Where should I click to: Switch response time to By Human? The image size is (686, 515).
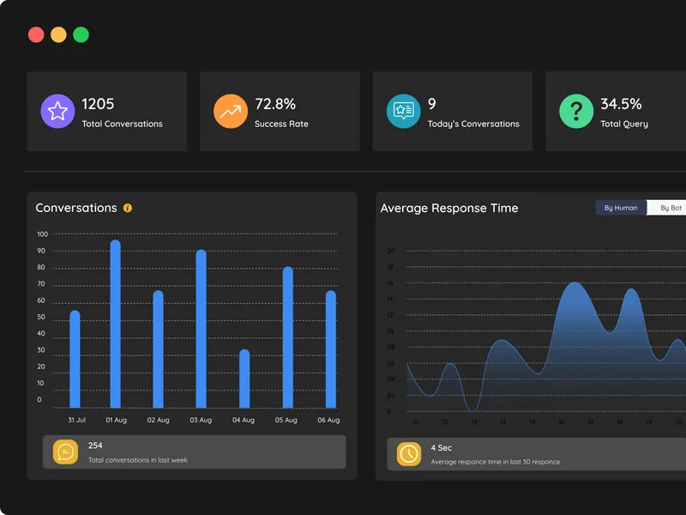coord(620,208)
